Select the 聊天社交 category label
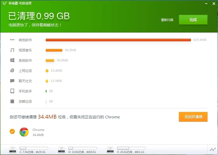Viewport: 218px width, 155px height. pos(25,81)
